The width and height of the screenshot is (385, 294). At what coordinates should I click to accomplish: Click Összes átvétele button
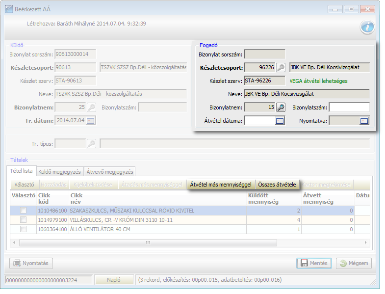click(277, 185)
